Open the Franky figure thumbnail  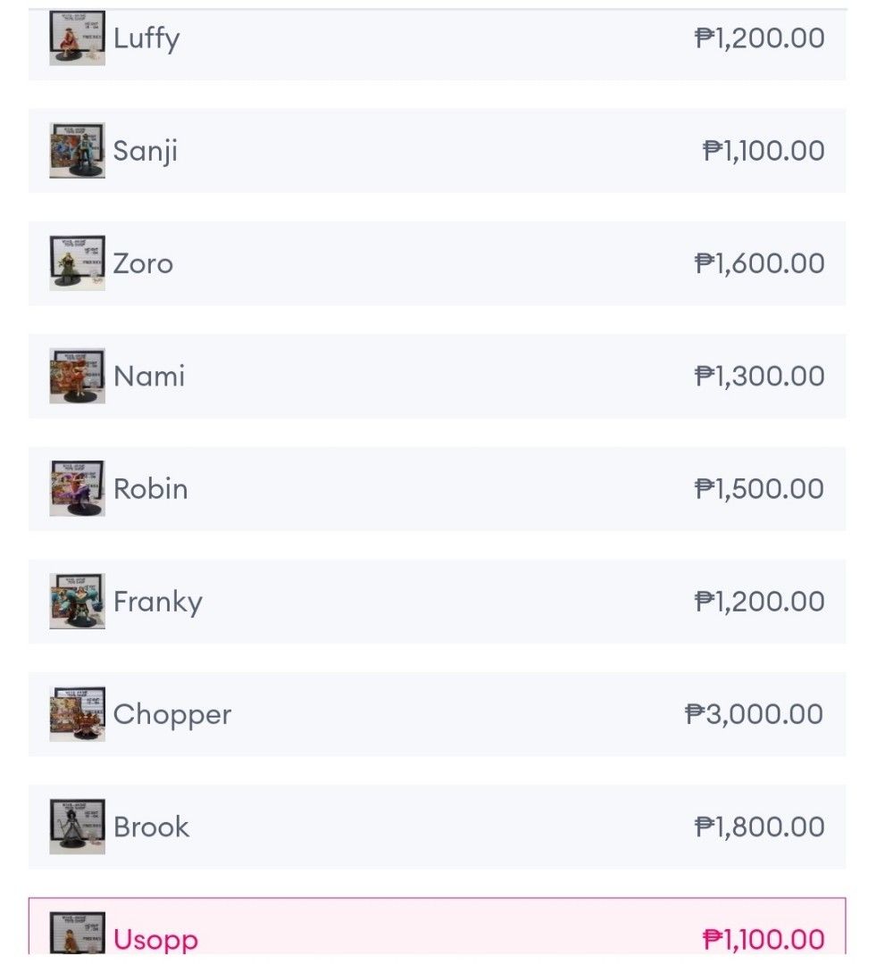tap(77, 602)
